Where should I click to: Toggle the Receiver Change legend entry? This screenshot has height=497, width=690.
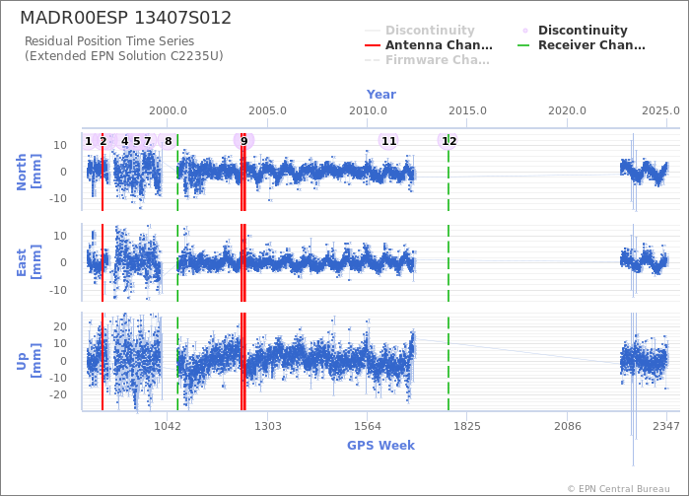tap(582, 45)
